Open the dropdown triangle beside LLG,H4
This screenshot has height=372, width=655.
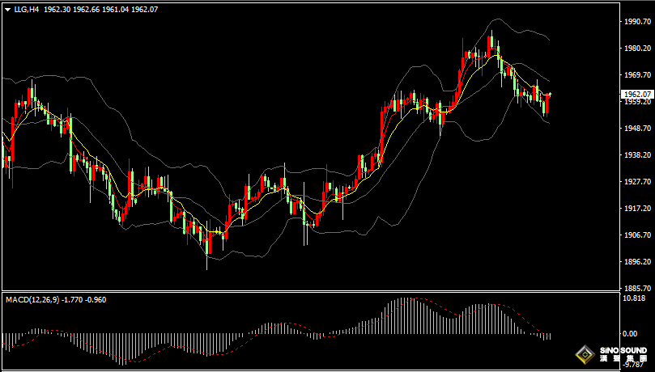[x=7, y=11]
